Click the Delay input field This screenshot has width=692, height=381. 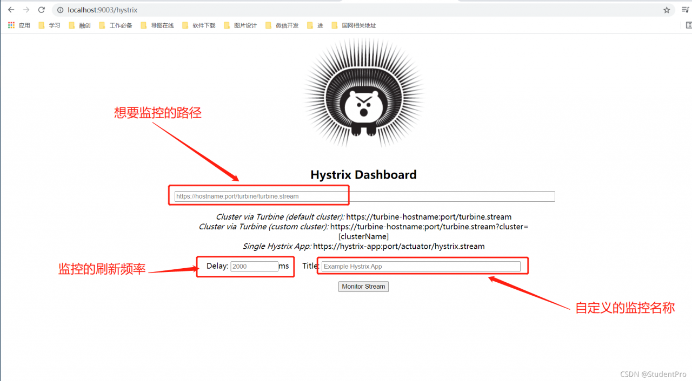pos(254,266)
